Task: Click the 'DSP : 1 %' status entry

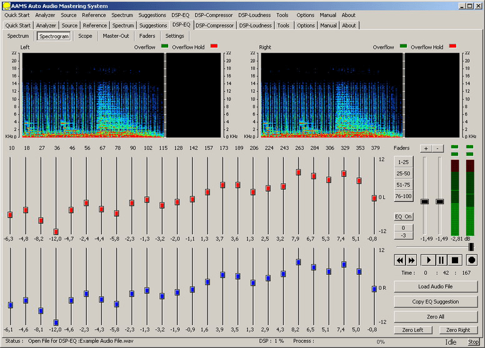Action: [x=271, y=341]
